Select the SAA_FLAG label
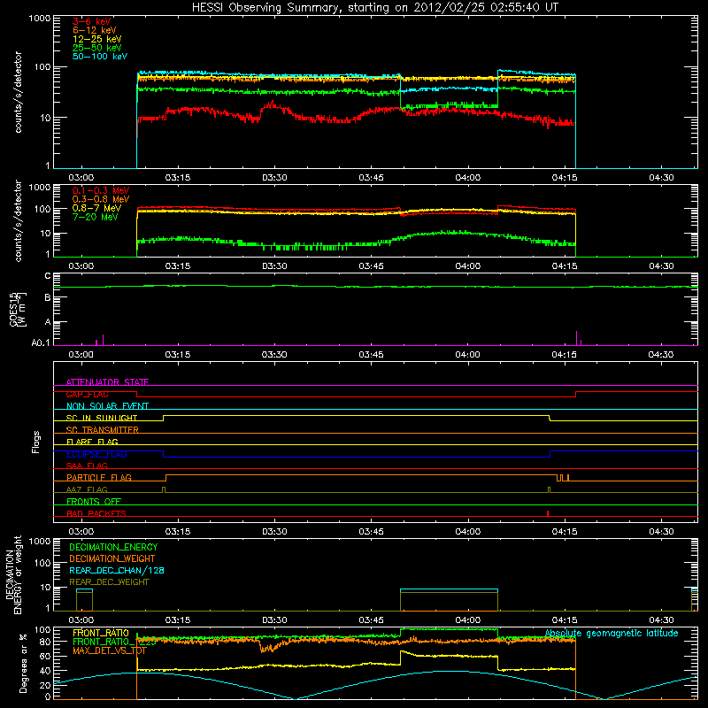The height and width of the screenshot is (708, 708). [87, 466]
